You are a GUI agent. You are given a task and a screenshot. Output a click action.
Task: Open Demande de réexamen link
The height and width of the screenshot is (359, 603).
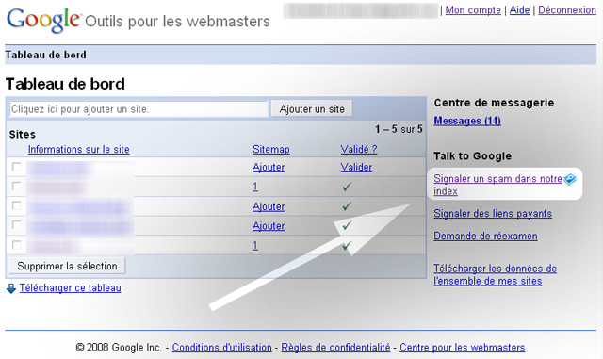point(485,236)
